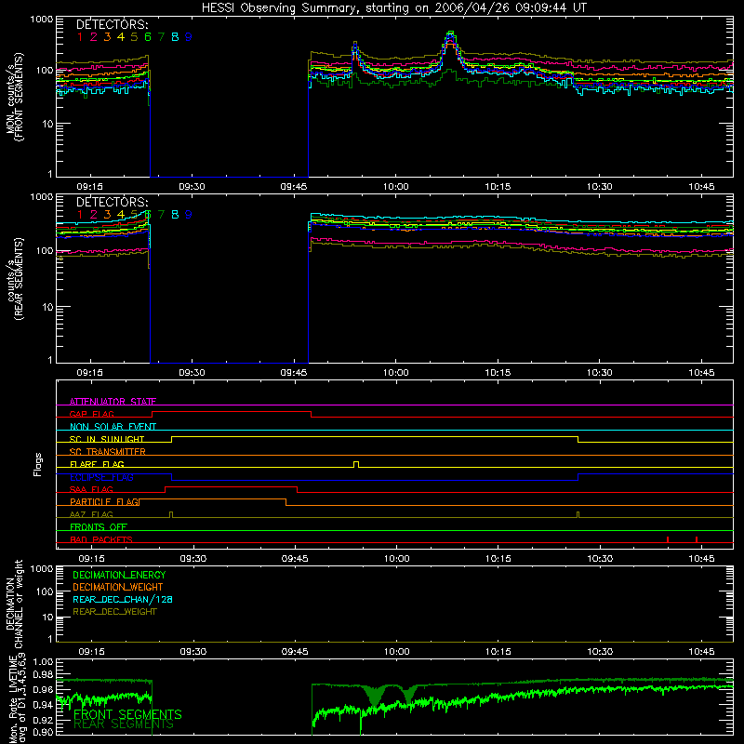The image size is (744, 744).
Task: Click the HESSI Observing Summary title text
Action: (x=394, y=7)
